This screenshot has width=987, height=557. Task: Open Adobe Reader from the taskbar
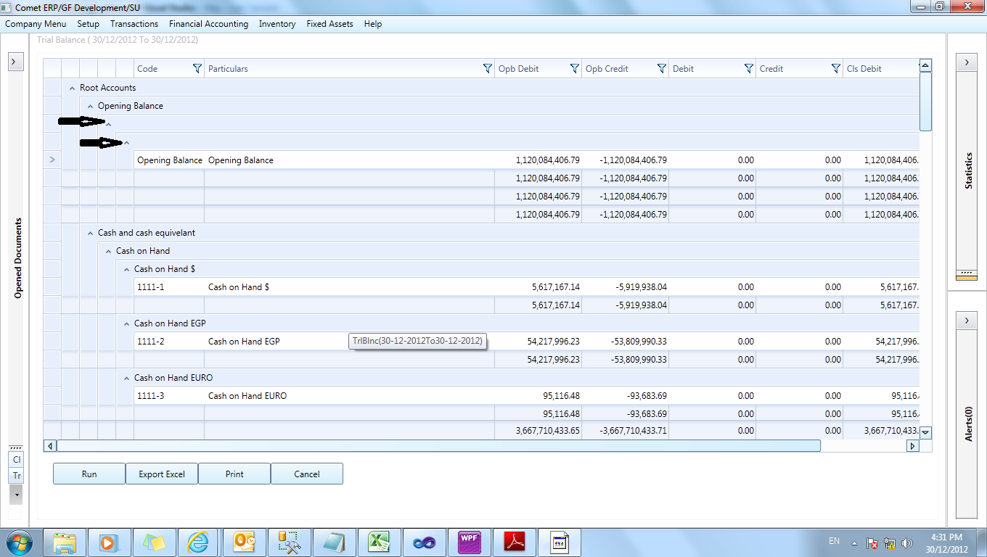coord(515,542)
